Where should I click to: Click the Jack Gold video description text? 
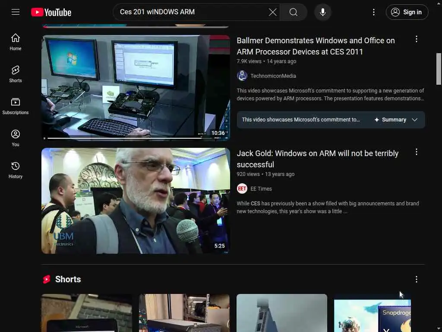328,207
